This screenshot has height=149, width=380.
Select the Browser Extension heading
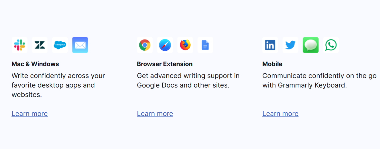(x=165, y=64)
